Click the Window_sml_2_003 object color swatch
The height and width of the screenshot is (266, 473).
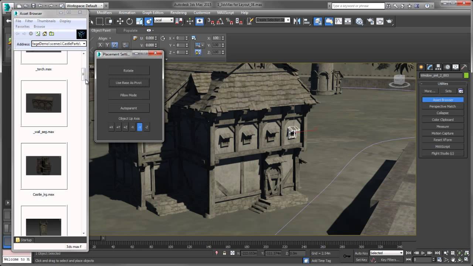point(466,75)
